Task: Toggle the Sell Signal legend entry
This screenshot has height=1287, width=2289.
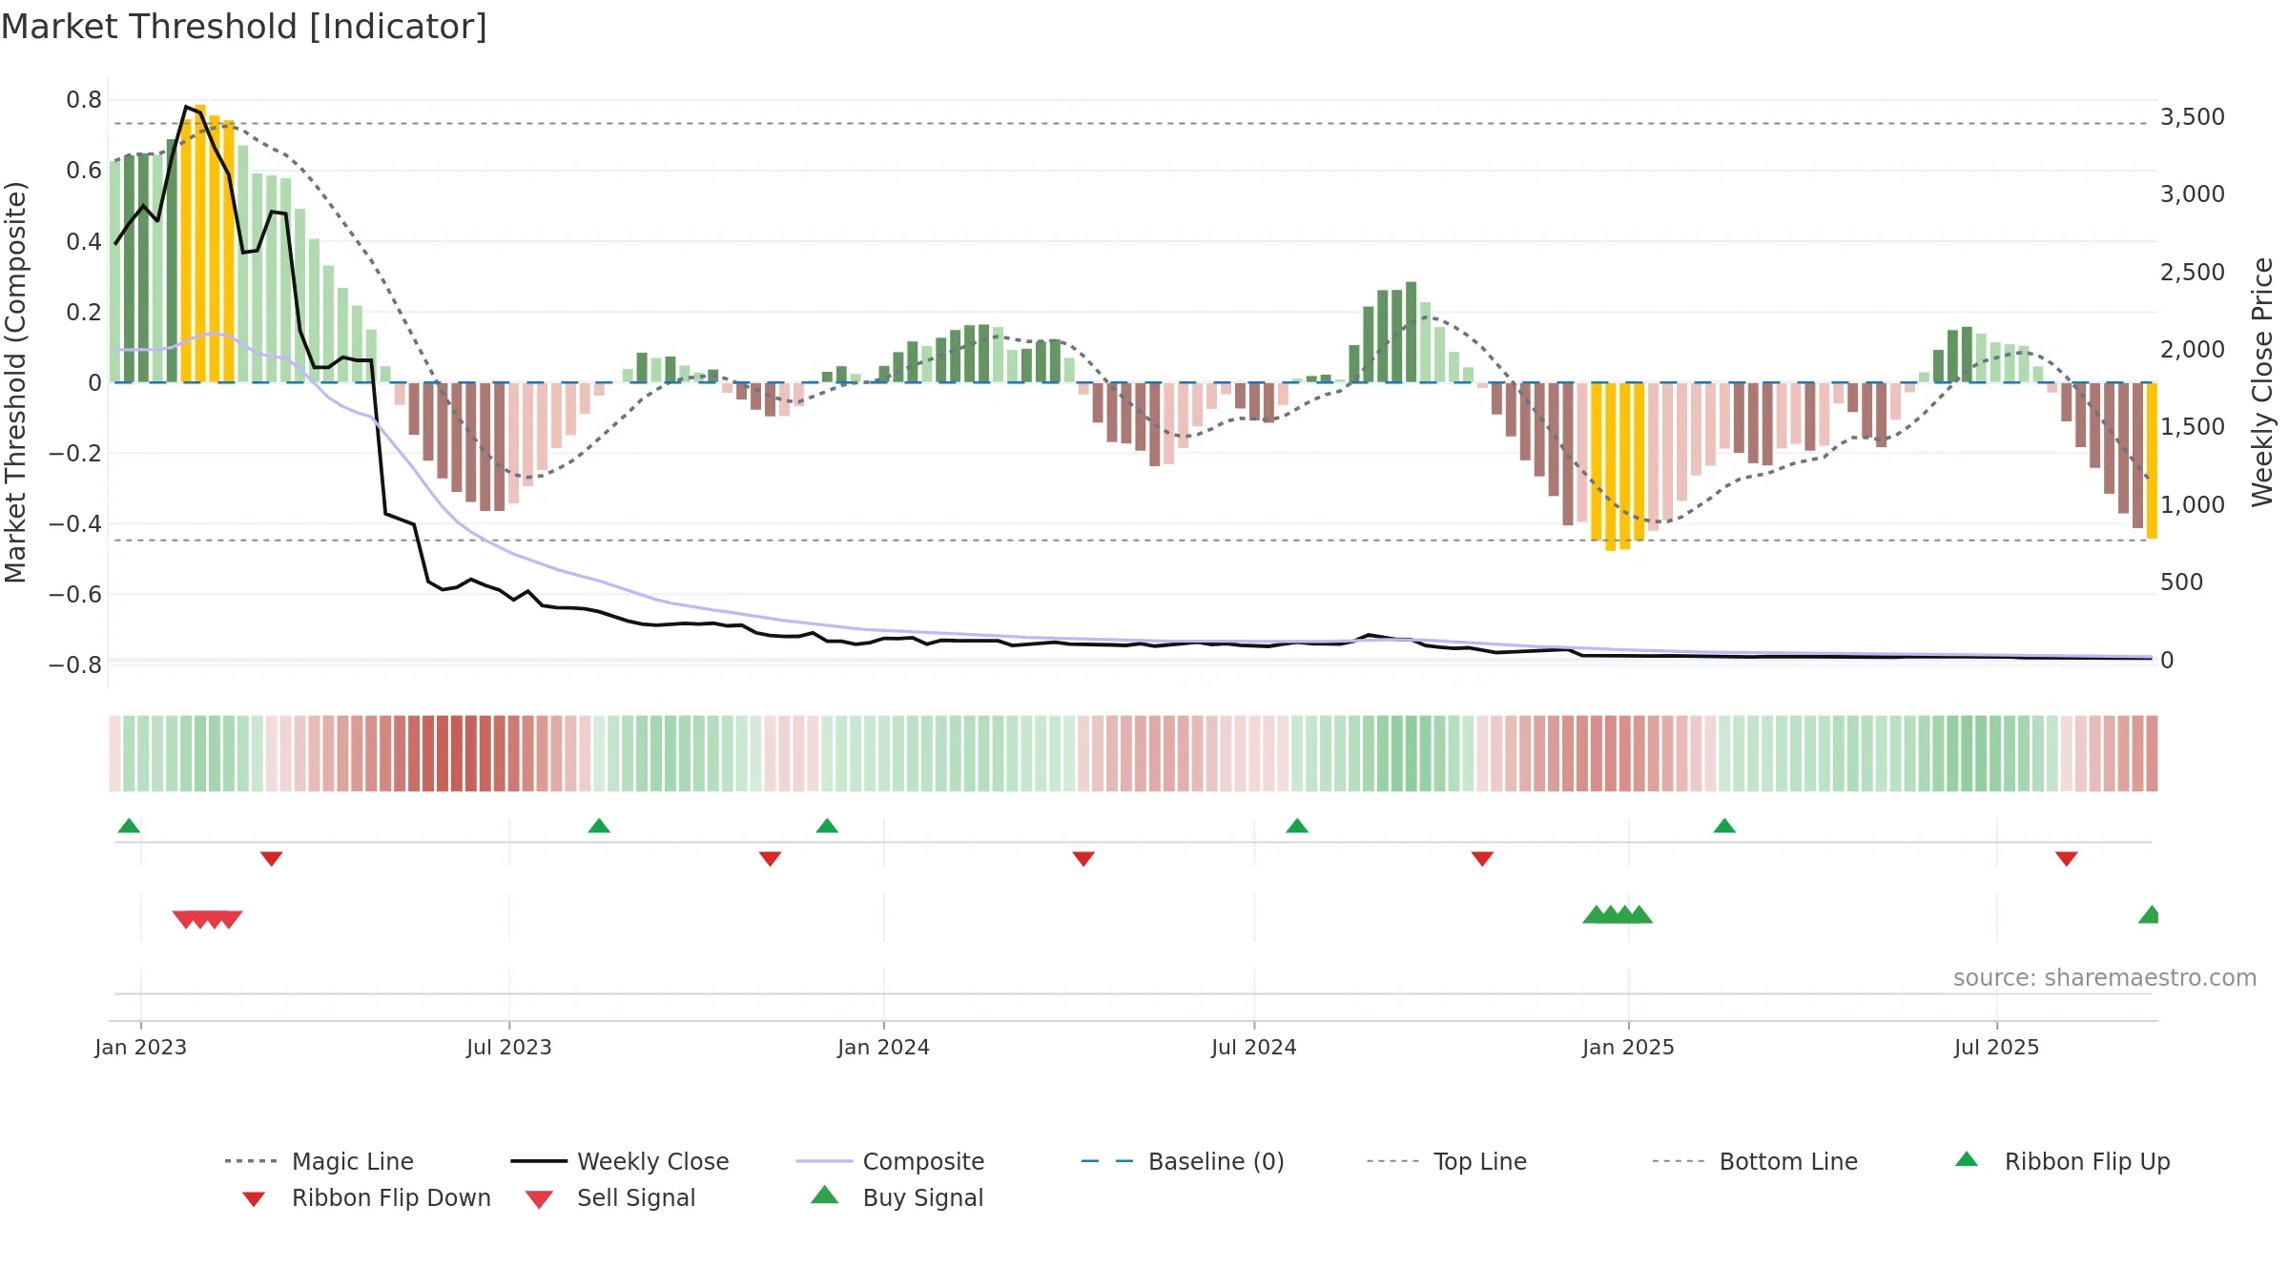Action: [610, 1197]
